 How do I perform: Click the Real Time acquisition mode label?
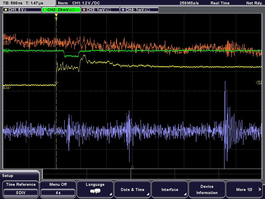[220, 3]
